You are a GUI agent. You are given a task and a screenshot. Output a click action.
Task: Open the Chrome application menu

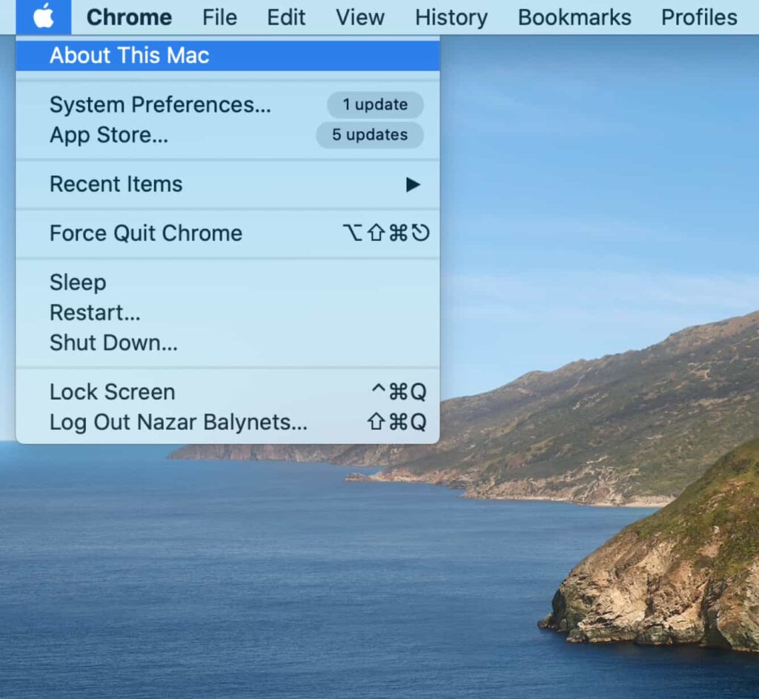tap(129, 18)
